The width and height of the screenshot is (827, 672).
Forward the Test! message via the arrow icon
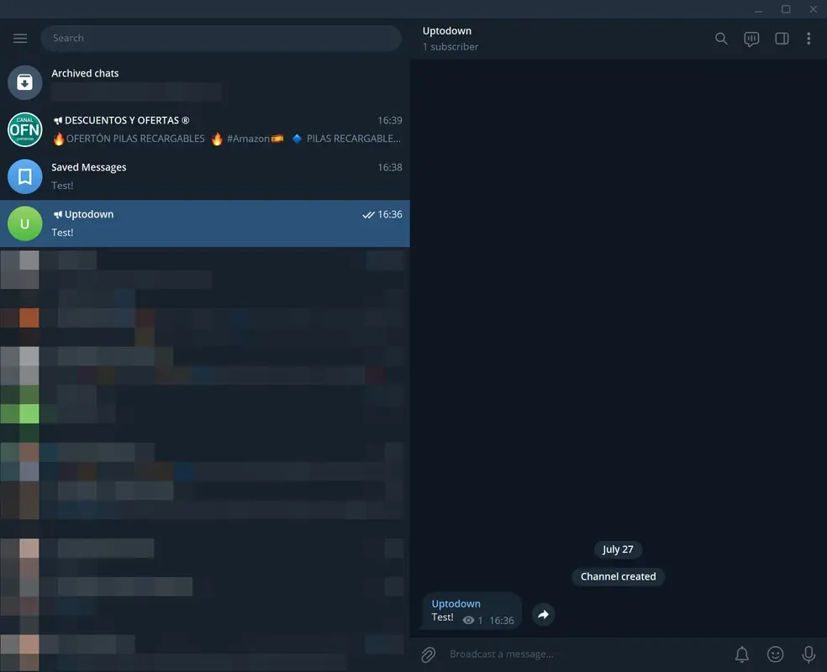[543, 614]
